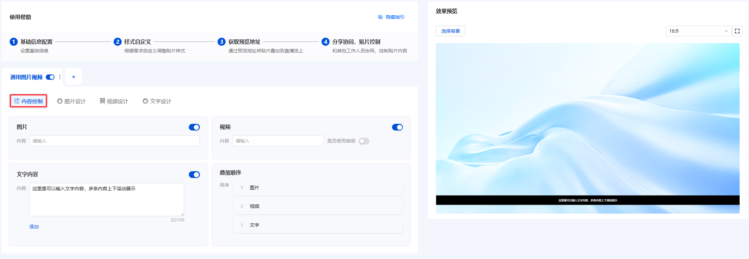Disable the 文字内容 switch
Screen dimensions: 749x259
pyautogui.click(x=194, y=175)
